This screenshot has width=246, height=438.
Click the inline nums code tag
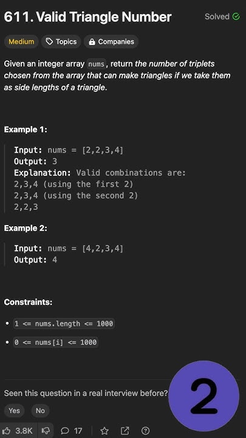point(96,64)
